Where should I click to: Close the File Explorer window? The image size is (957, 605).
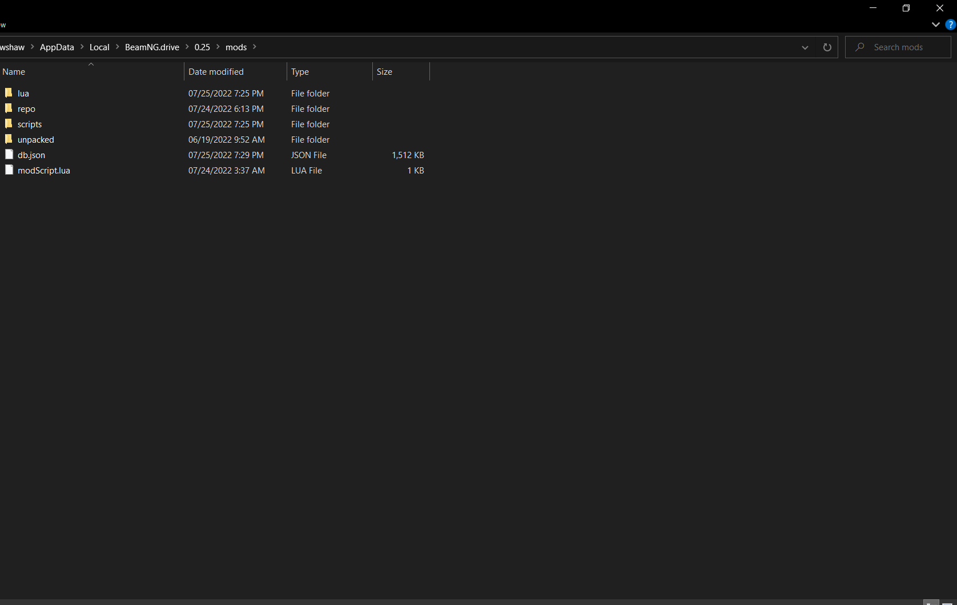[940, 8]
